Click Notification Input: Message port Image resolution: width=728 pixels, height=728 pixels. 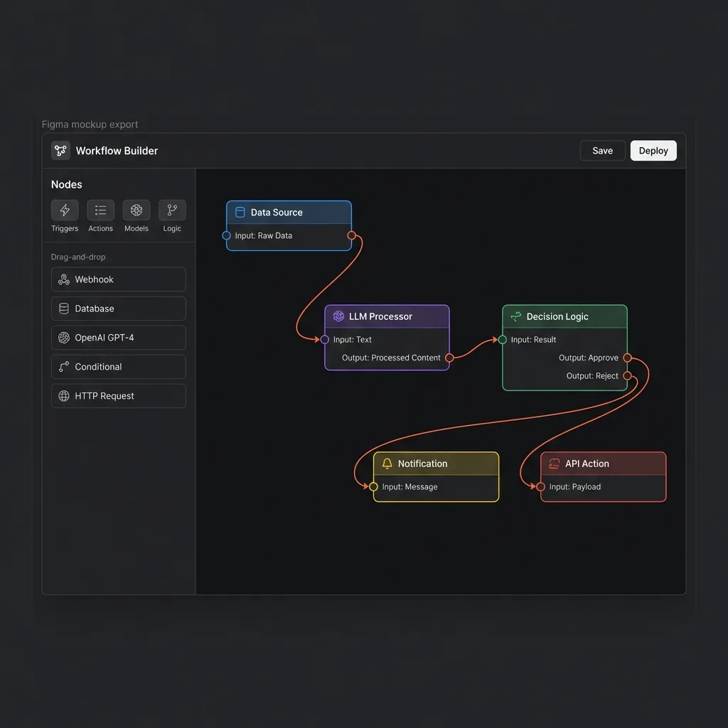pos(373,487)
